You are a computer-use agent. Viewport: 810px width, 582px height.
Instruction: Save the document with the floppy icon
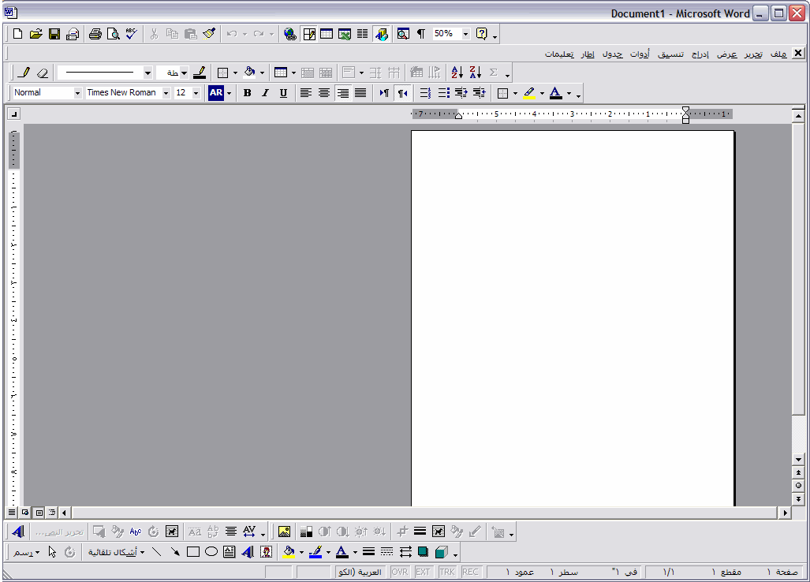[54, 34]
